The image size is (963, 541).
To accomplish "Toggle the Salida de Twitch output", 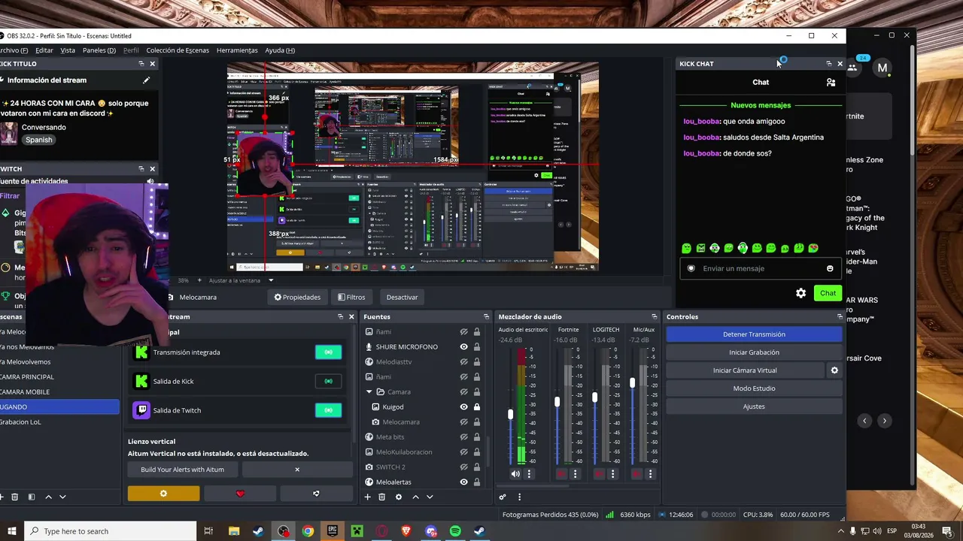I will tap(328, 410).
